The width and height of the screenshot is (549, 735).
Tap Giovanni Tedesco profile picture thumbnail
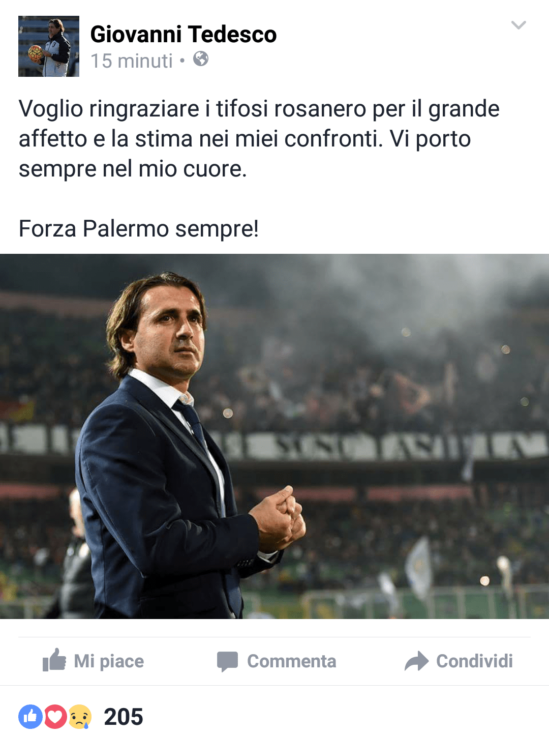click(x=49, y=46)
